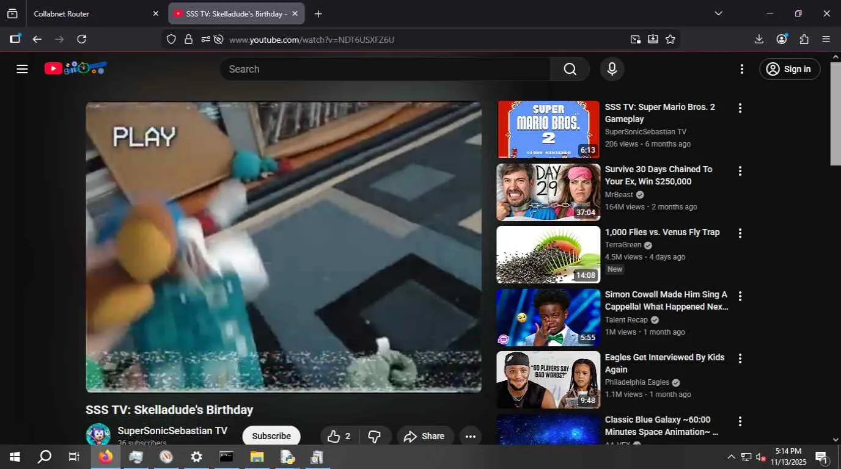Screen dimensions: 841x469
Task: Start voice search with the microphone
Action: [x=612, y=69]
